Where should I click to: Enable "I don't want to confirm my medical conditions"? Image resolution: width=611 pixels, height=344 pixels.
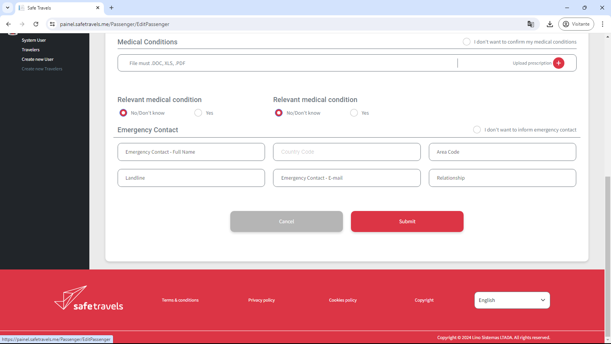466,42
